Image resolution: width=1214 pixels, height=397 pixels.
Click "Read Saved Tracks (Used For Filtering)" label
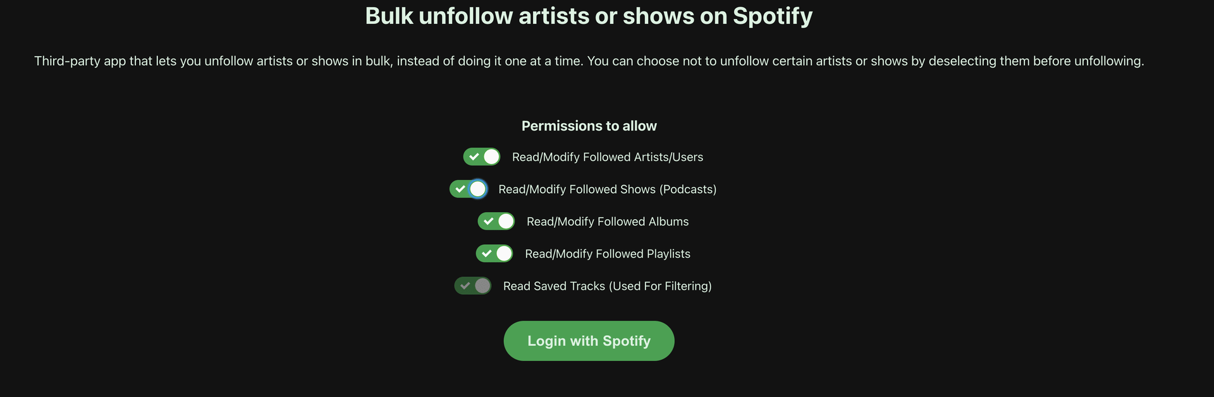click(607, 286)
